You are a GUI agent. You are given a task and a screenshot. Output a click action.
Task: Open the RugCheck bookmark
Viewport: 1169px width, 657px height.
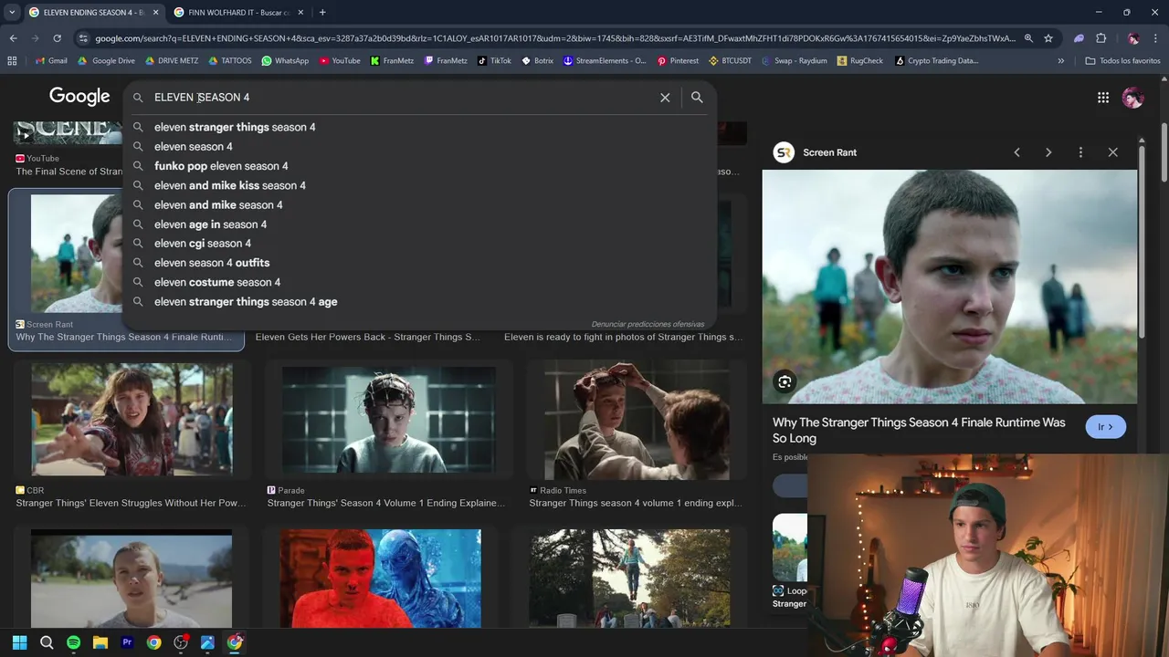pos(860,61)
